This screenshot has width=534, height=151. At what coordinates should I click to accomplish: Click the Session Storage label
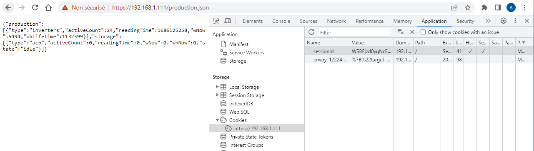tap(246, 95)
